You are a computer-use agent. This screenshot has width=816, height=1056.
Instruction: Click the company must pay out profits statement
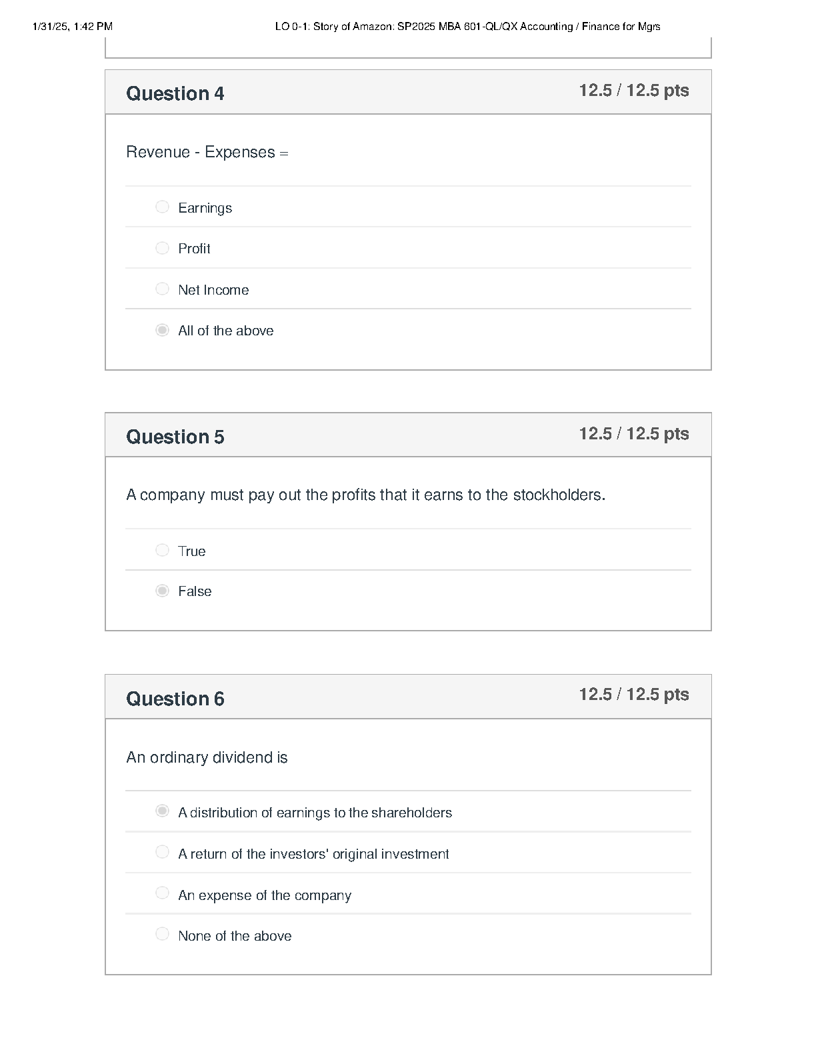[366, 495]
